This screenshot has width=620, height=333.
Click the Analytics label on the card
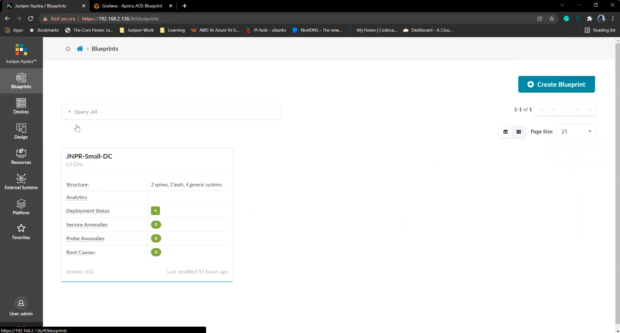pos(77,197)
